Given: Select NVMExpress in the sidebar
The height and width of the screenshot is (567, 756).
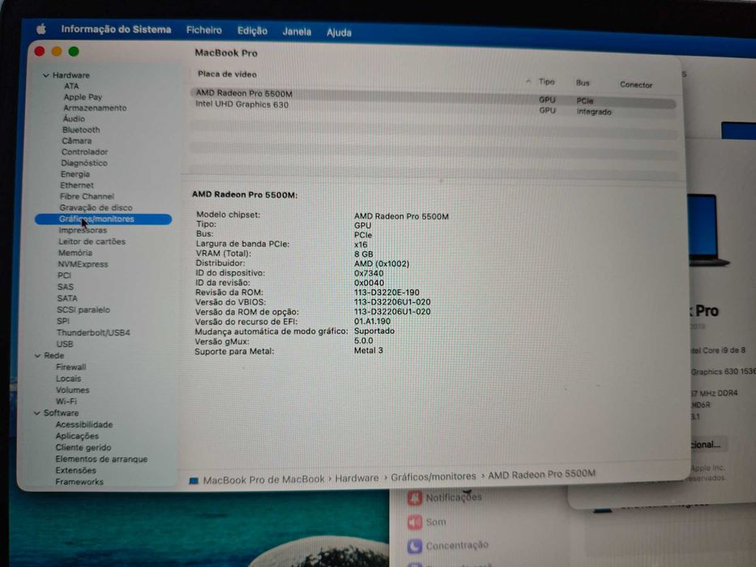Looking at the screenshot, I should (83, 264).
